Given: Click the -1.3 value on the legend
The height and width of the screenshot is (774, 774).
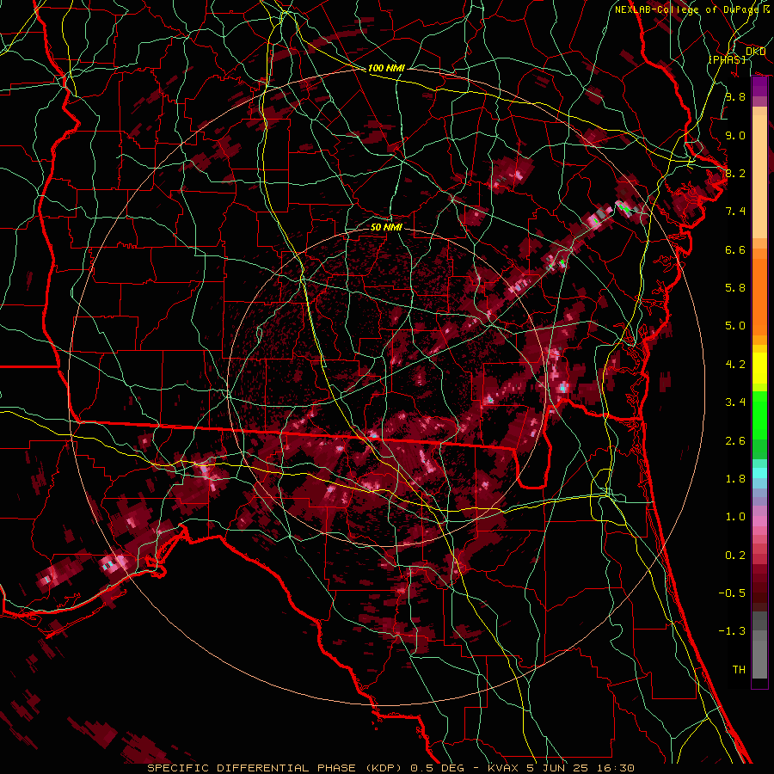Looking at the screenshot, I should click(732, 631).
